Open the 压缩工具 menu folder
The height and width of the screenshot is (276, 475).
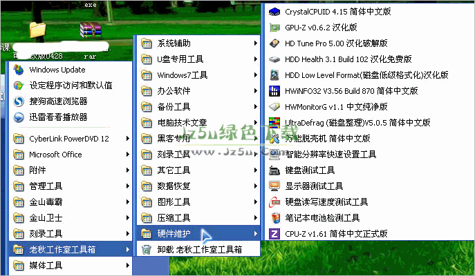click(198, 217)
